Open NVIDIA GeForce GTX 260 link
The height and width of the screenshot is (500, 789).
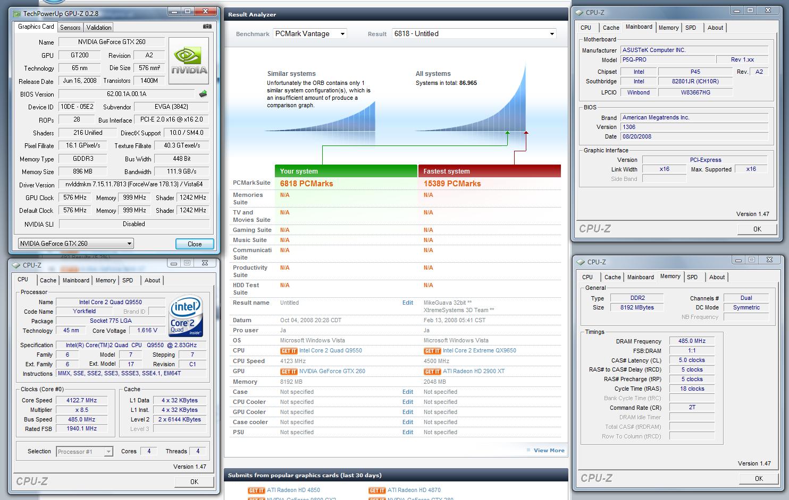tap(332, 372)
